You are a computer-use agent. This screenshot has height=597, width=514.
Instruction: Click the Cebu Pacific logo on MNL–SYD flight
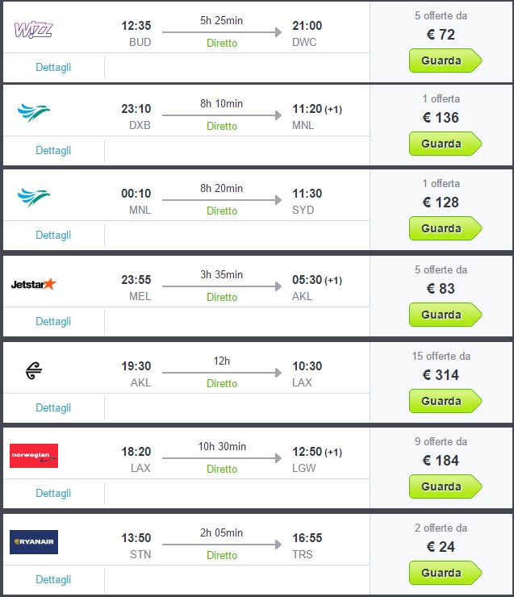[34, 197]
